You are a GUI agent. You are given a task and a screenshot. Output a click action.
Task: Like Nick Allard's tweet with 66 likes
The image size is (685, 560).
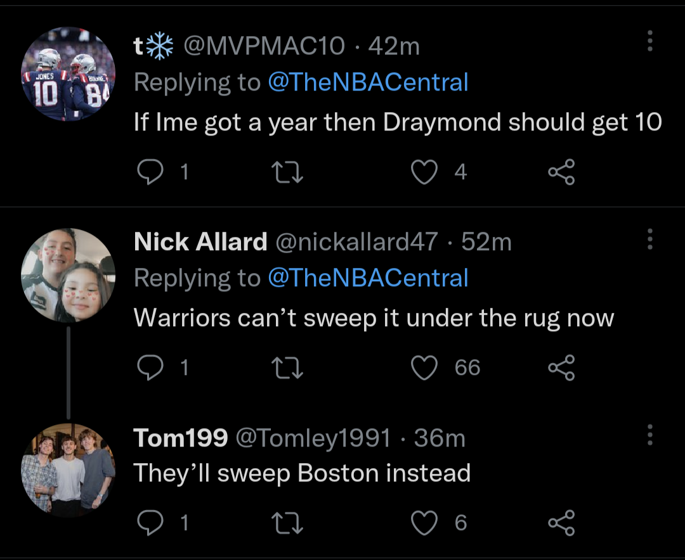tap(424, 367)
